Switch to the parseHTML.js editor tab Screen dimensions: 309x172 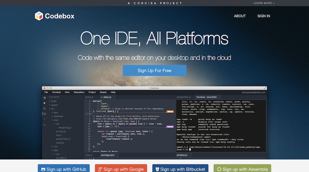tap(184, 97)
